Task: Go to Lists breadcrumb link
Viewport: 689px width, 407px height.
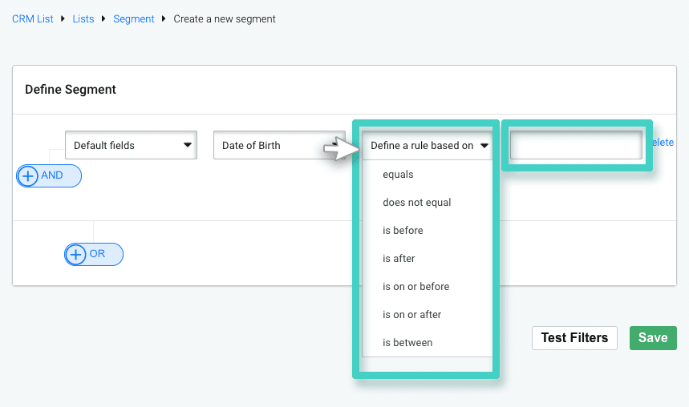Action: (83, 19)
